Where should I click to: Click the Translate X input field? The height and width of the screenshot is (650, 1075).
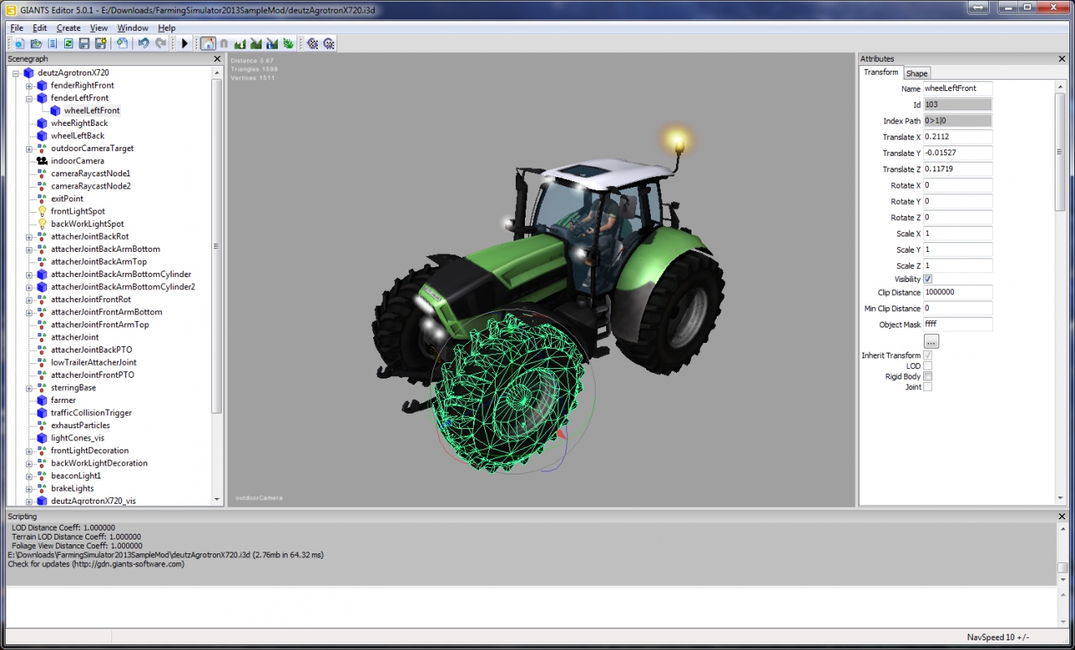[958, 136]
